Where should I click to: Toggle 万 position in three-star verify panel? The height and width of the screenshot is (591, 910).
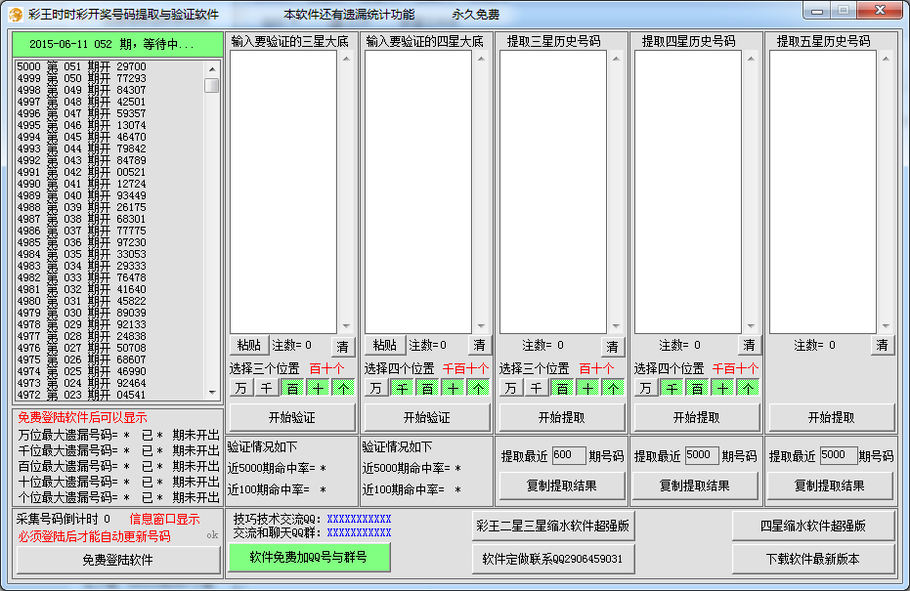(240, 388)
